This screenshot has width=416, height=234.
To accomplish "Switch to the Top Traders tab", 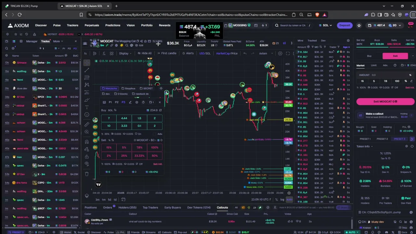I will coord(150,207).
